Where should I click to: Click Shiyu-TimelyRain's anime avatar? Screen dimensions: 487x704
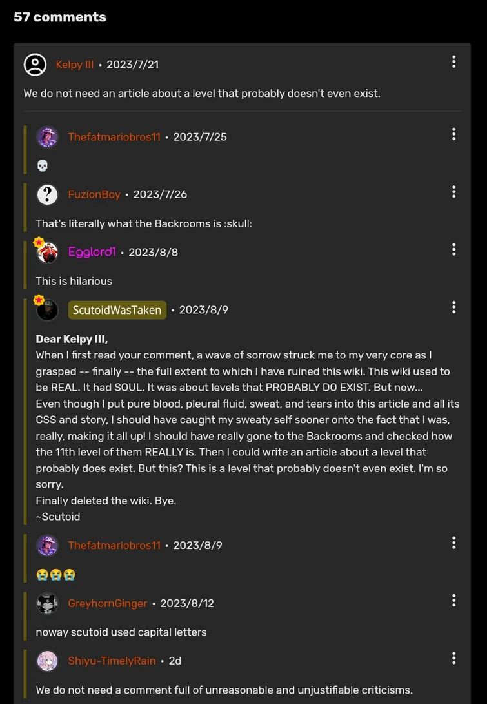pos(47,661)
